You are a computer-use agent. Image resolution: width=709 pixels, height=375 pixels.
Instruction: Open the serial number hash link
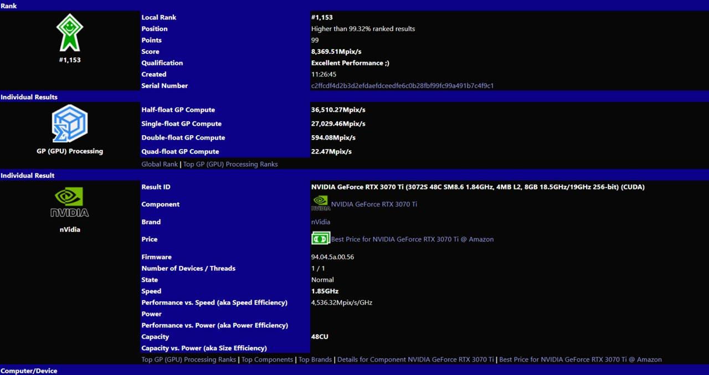[x=402, y=86]
